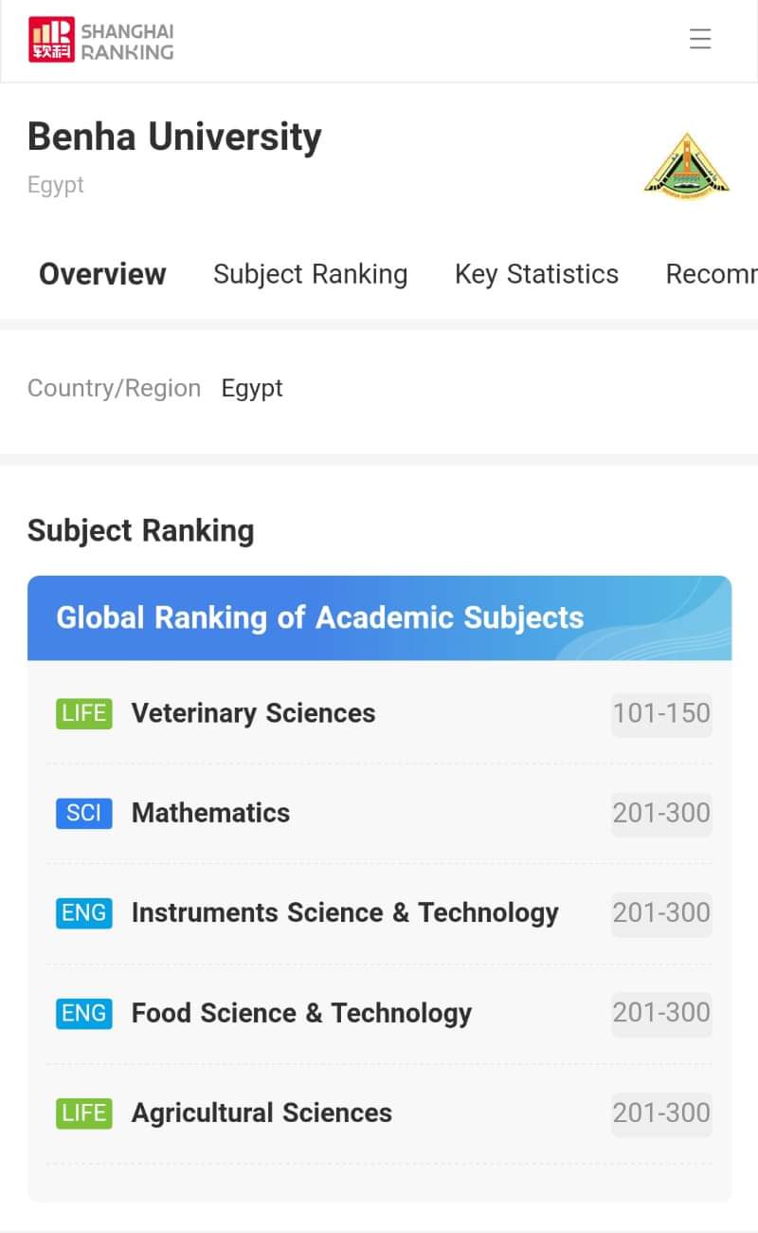The width and height of the screenshot is (758, 1233).
Task: Switch to the Overview tab
Action: point(102,274)
